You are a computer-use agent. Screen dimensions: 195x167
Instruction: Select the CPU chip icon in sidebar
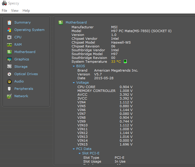pyautogui.click(x=9, y=37)
